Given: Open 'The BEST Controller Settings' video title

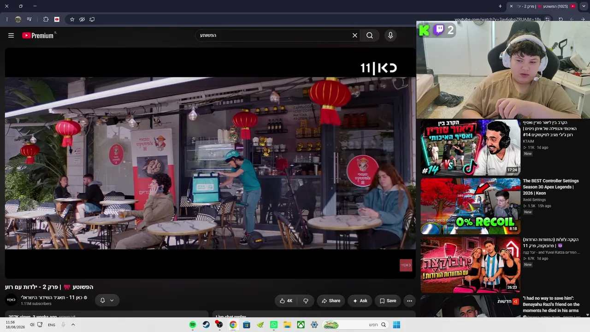Looking at the screenshot, I should click(x=550, y=187).
